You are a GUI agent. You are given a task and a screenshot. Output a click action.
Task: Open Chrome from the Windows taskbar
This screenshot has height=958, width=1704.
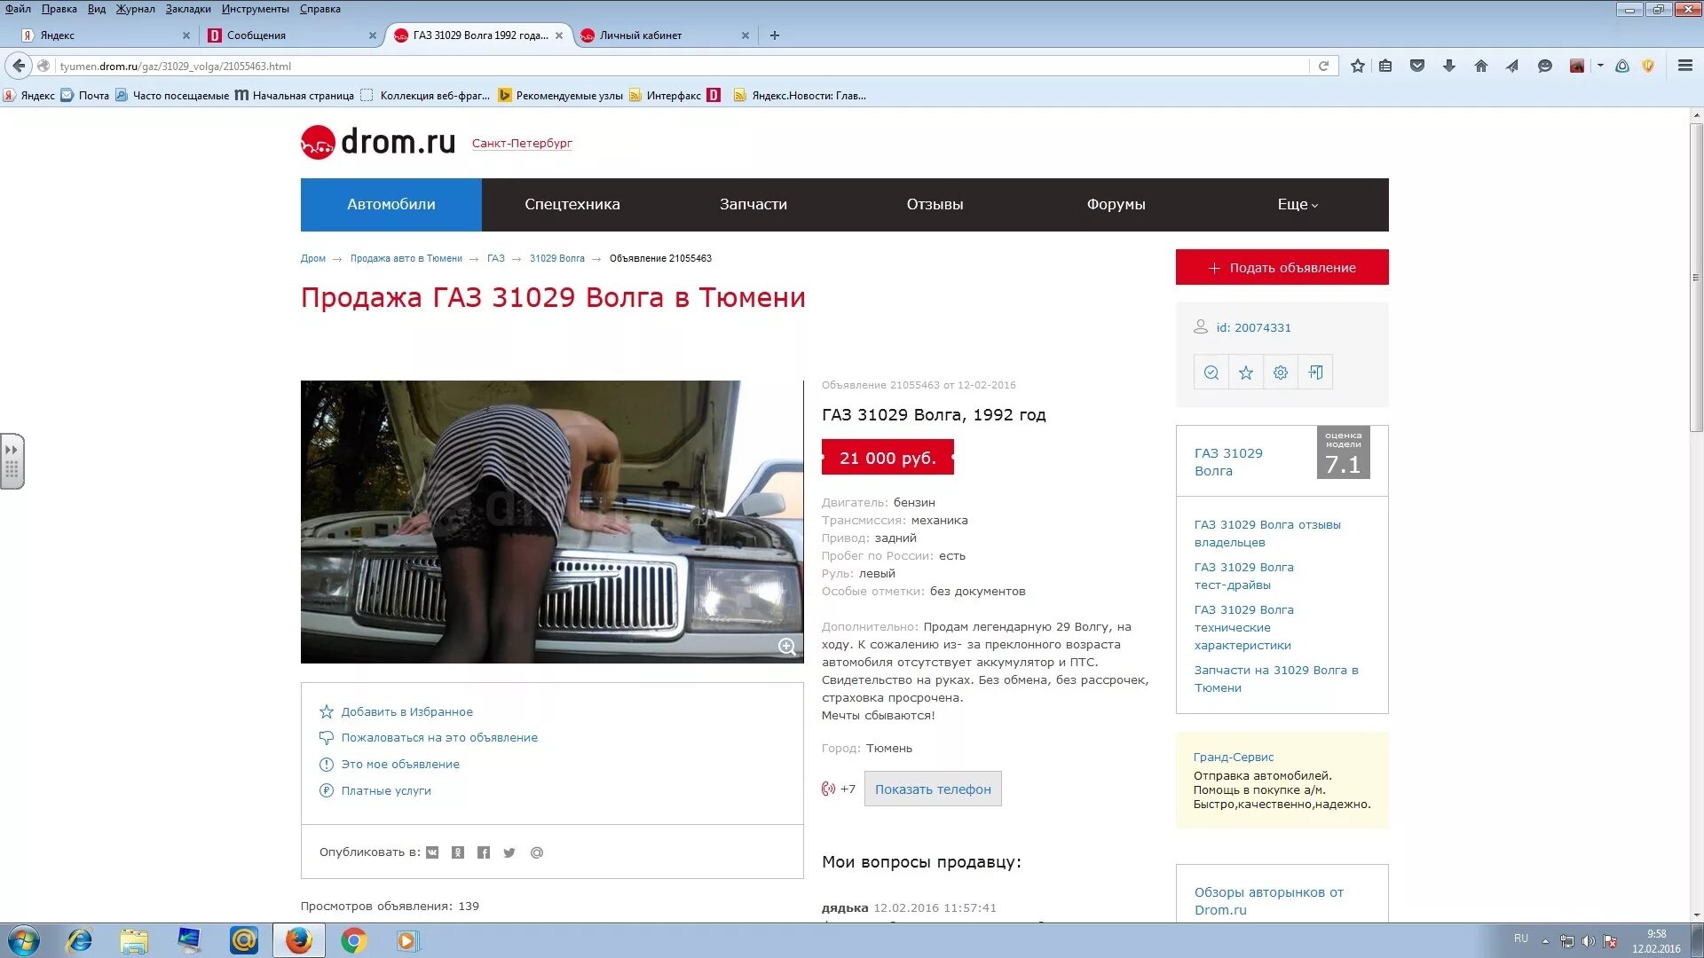click(353, 940)
